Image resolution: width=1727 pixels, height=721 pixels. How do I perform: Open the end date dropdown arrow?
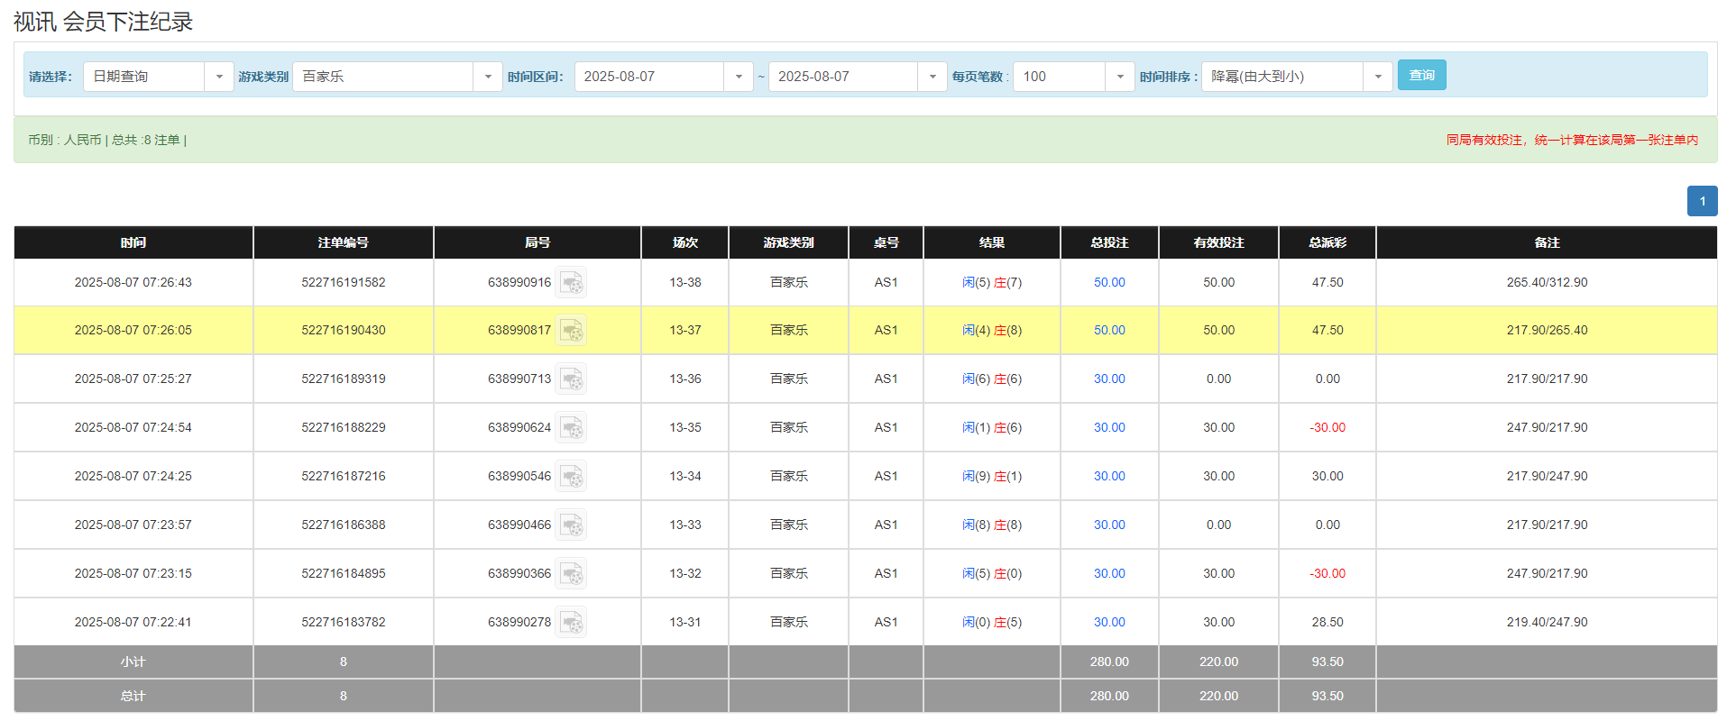coord(932,77)
